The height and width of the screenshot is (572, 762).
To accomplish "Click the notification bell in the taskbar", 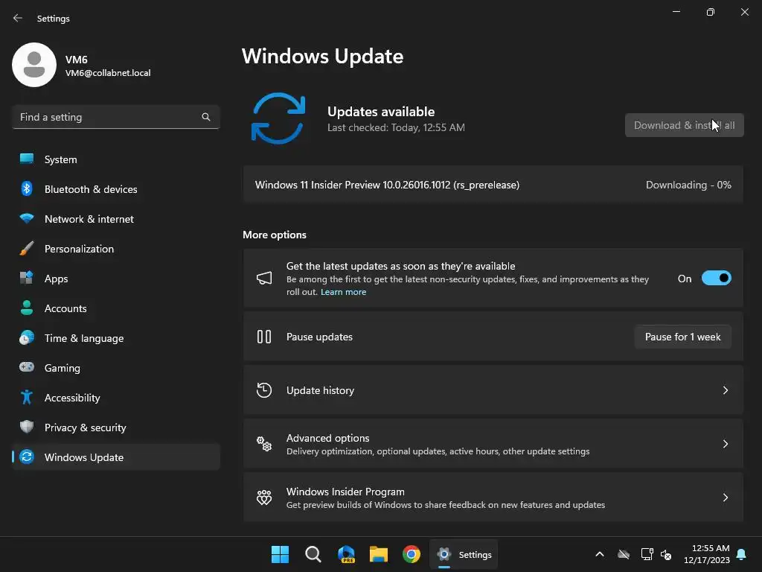I will 742,554.
